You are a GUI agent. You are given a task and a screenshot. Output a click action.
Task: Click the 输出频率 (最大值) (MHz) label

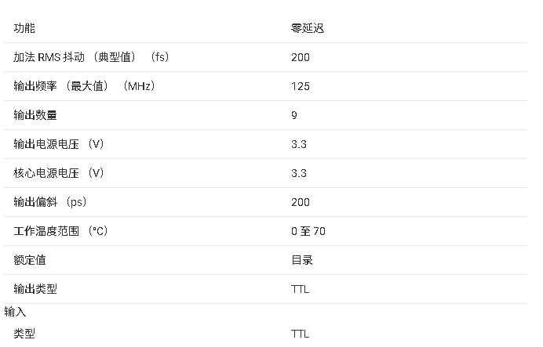tap(84, 86)
